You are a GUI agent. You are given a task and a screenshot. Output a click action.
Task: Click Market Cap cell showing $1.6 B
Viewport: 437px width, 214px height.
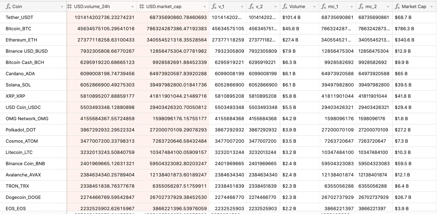pyautogui.click(x=414, y=118)
